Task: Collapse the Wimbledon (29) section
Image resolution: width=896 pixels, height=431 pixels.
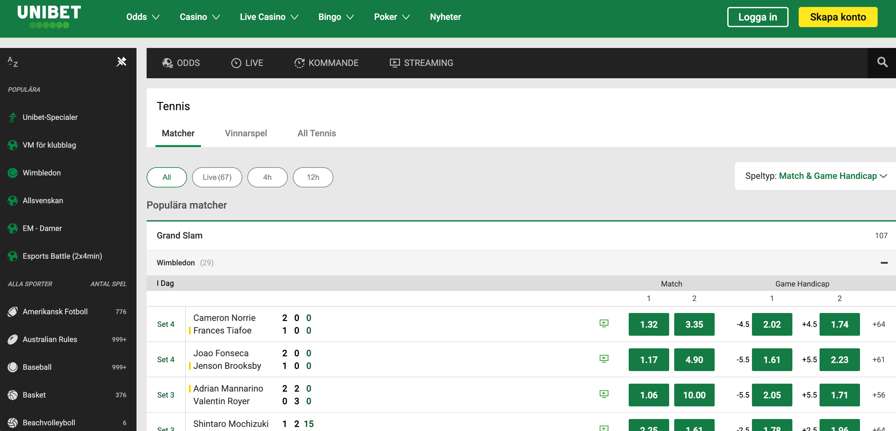Action: pos(884,263)
